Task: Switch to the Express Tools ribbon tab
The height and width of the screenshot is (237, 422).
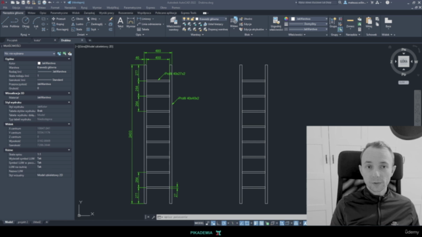Action: 189,13
